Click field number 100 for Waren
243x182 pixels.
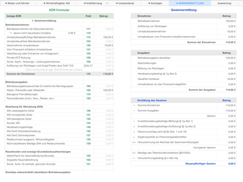(x=88, y=90)
